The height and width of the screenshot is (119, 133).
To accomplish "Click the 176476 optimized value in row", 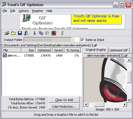I will (46, 55).
